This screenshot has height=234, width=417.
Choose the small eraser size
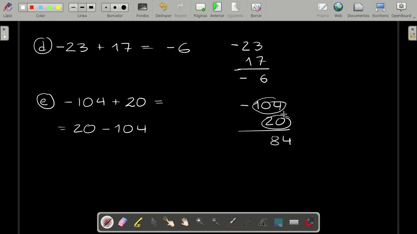pyautogui.click(x=106, y=7)
